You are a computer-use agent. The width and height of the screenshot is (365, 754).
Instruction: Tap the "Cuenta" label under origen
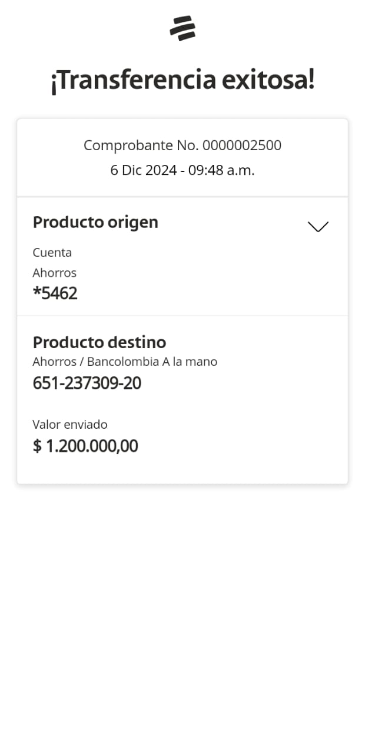point(52,253)
